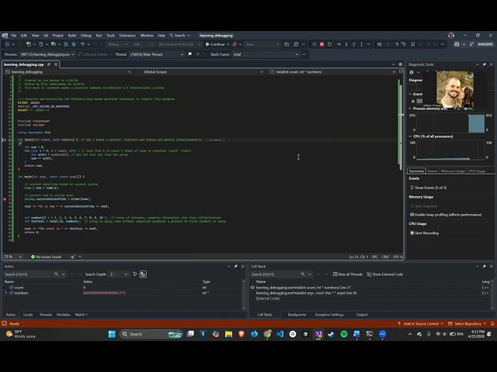This screenshot has height=372, width=497.
Task: Click the Visual Studio taskbar icon
Action: (318, 334)
